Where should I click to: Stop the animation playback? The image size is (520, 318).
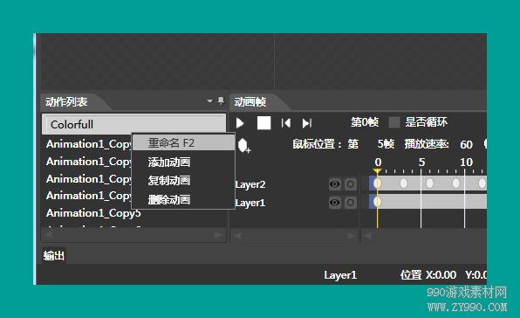[x=264, y=123]
